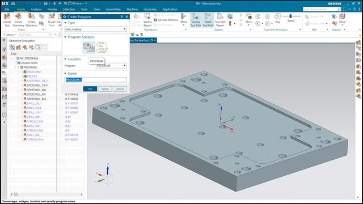Switch to the Geometry tab
Screen dimensions: 363x204
150,9
